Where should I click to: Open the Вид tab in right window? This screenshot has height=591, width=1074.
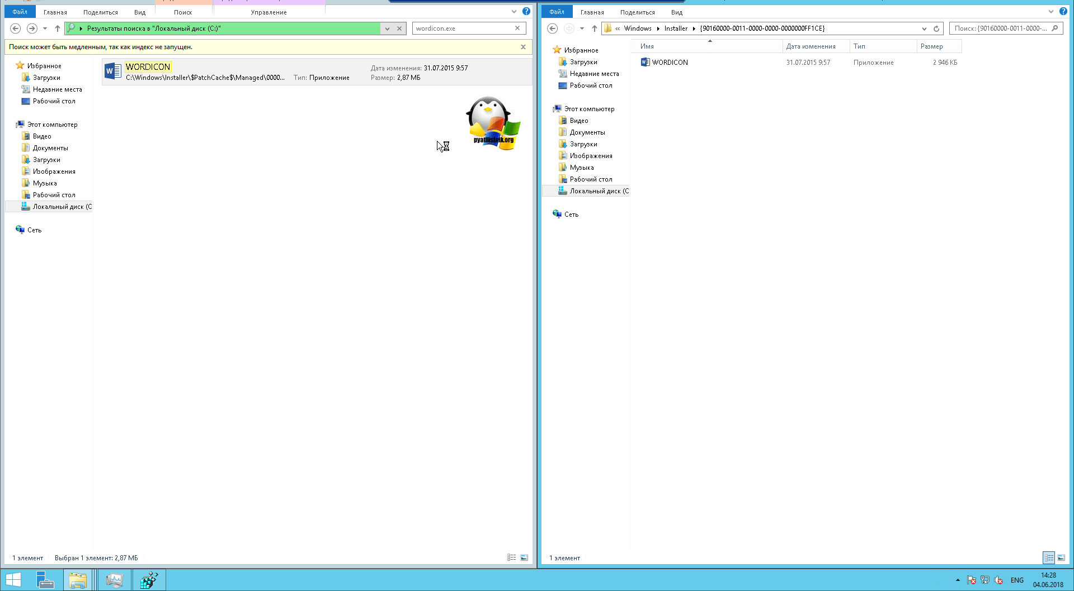[x=677, y=12]
